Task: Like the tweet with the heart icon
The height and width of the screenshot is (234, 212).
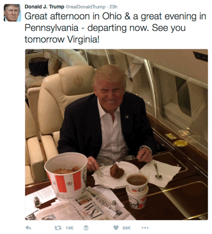Action: click(x=116, y=228)
